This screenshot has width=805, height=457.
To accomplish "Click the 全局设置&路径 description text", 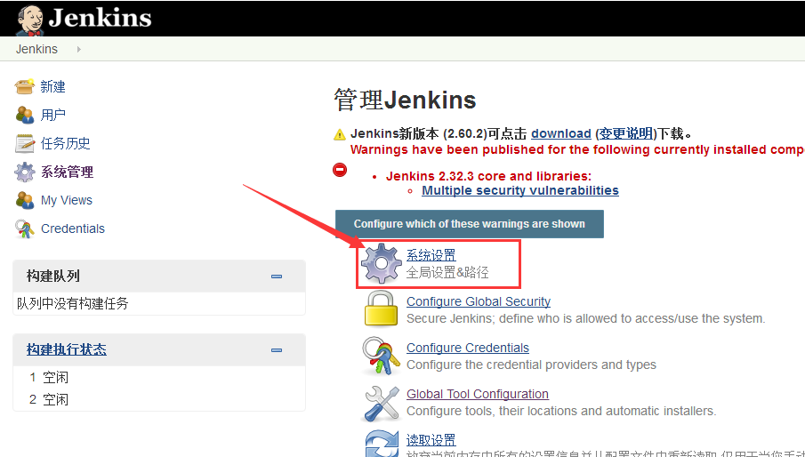I will (x=447, y=272).
